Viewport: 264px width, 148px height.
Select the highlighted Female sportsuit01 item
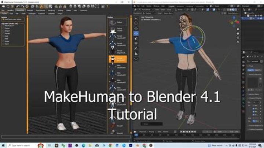[x=118, y=59]
